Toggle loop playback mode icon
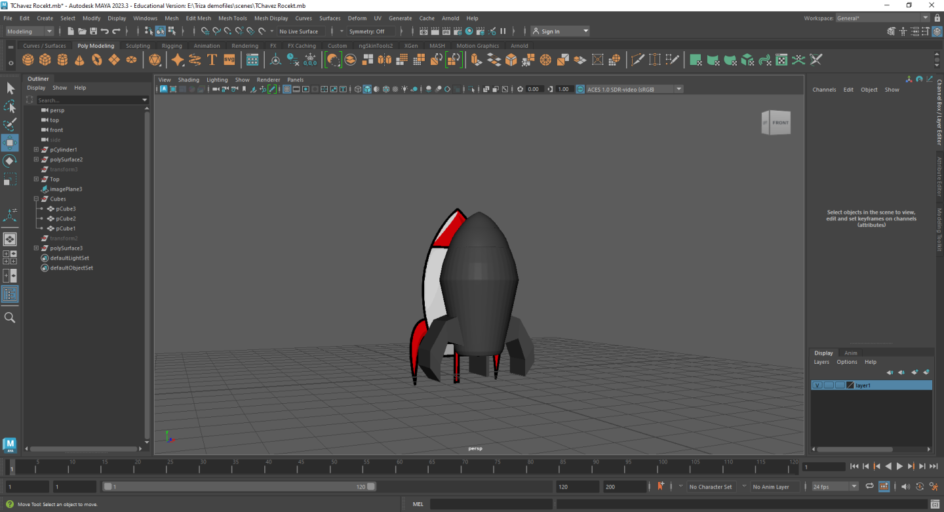 tap(869, 486)
